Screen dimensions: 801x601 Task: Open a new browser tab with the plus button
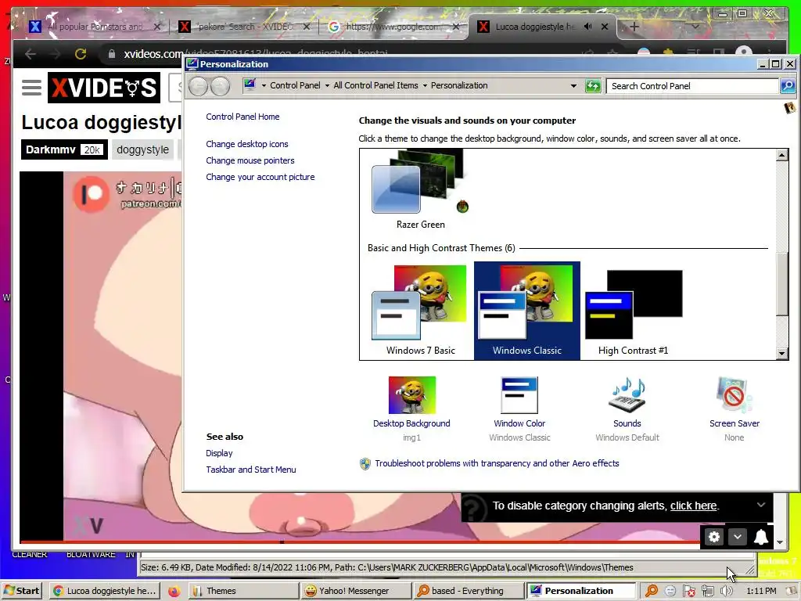pos(634,27)
